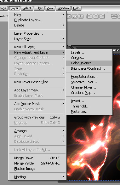Add an Invert adjustment layer
The image size is (120, 185).
(x=89, y=101)
